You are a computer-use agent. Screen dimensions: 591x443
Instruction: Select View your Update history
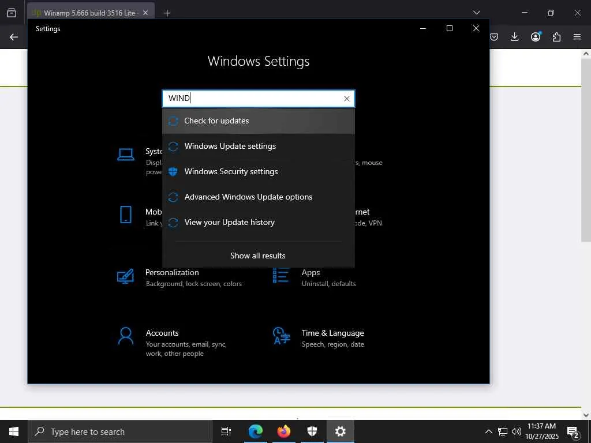click(258, 222)
